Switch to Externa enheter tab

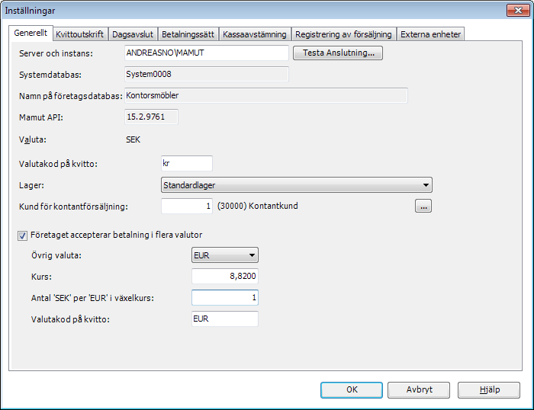(430, 34)
